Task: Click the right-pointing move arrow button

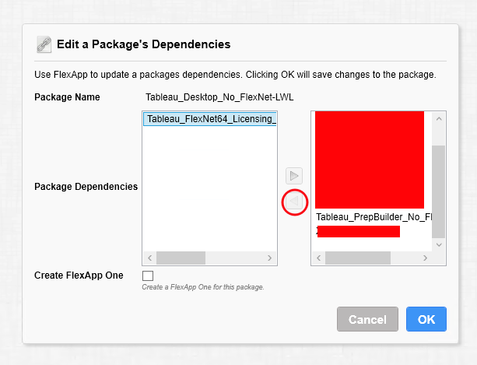Action: [x=294, y=176]
